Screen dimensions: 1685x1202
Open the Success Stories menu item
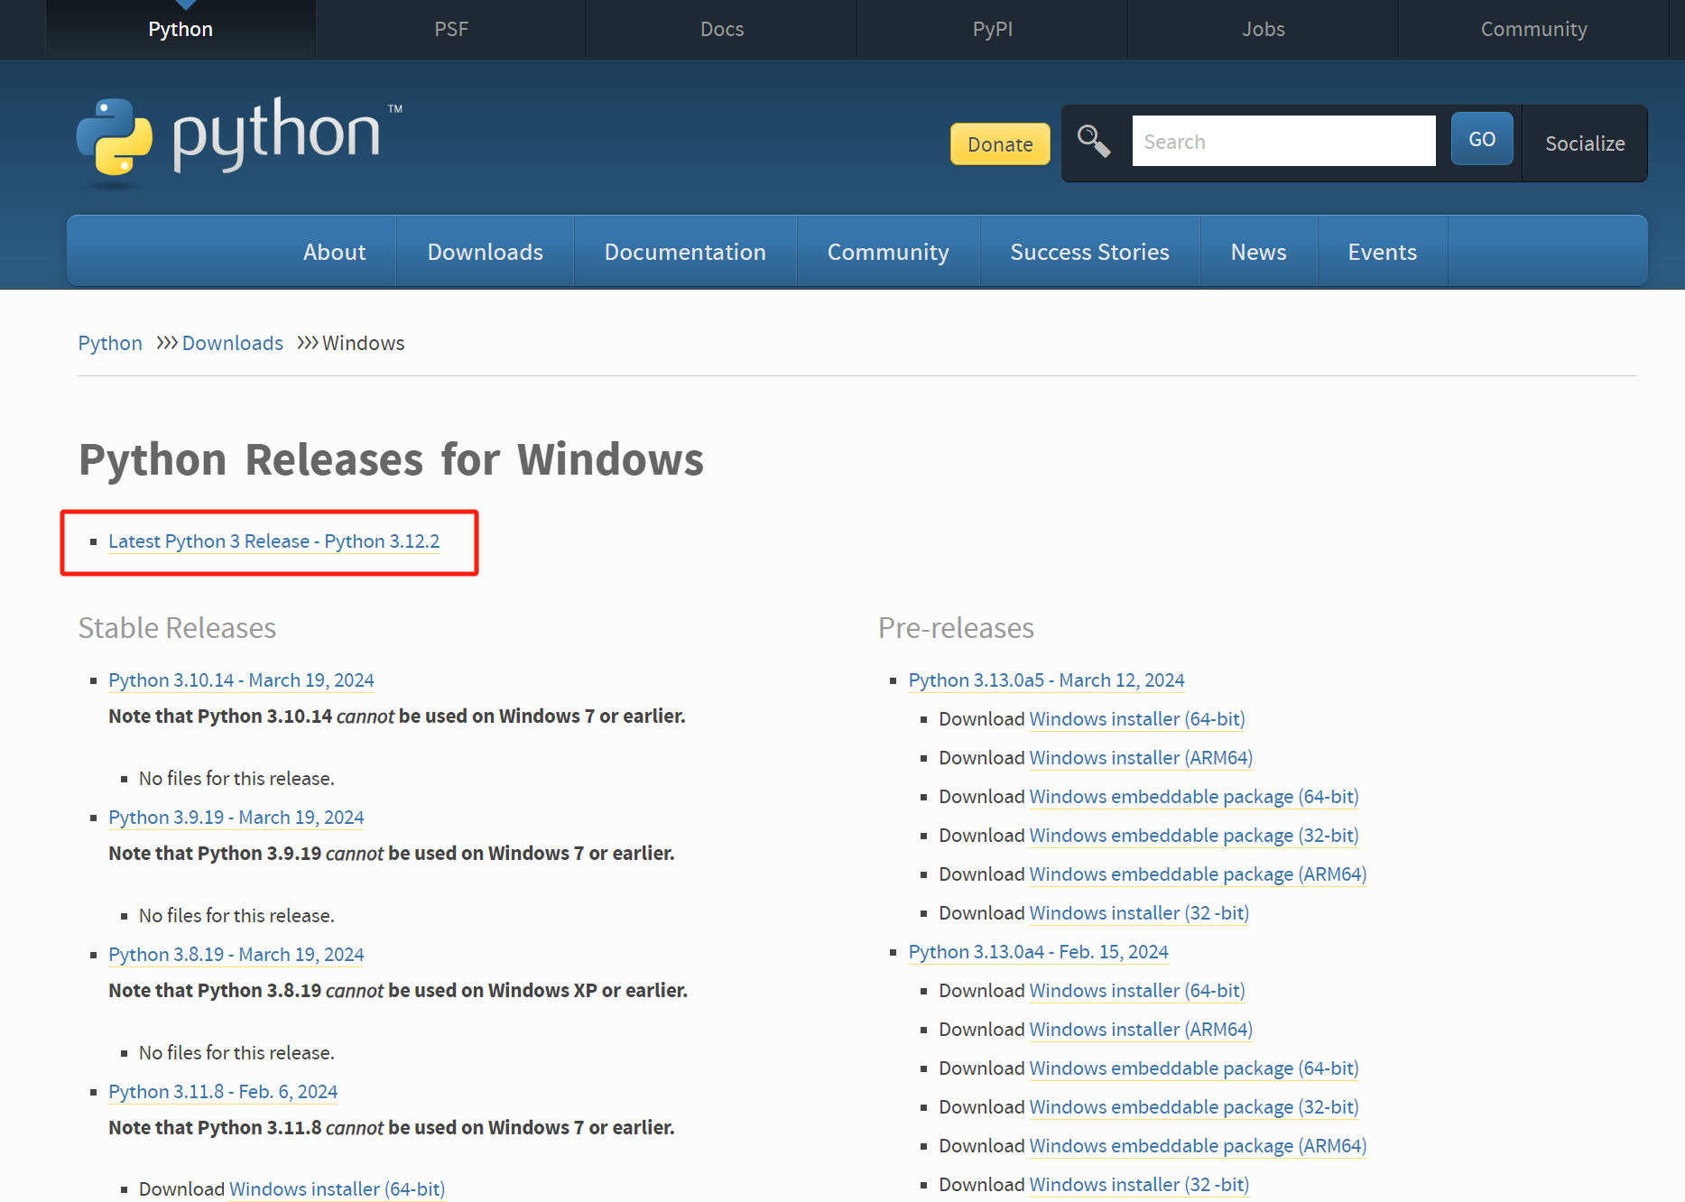[x=1088, y=252]
